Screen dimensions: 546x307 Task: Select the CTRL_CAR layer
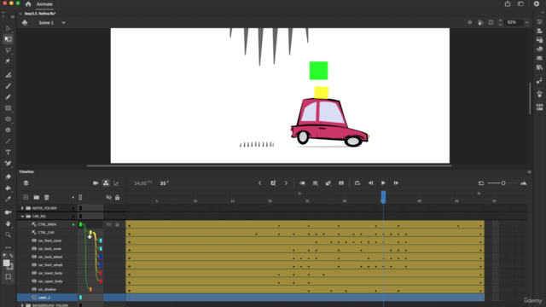tap(46, 233)
